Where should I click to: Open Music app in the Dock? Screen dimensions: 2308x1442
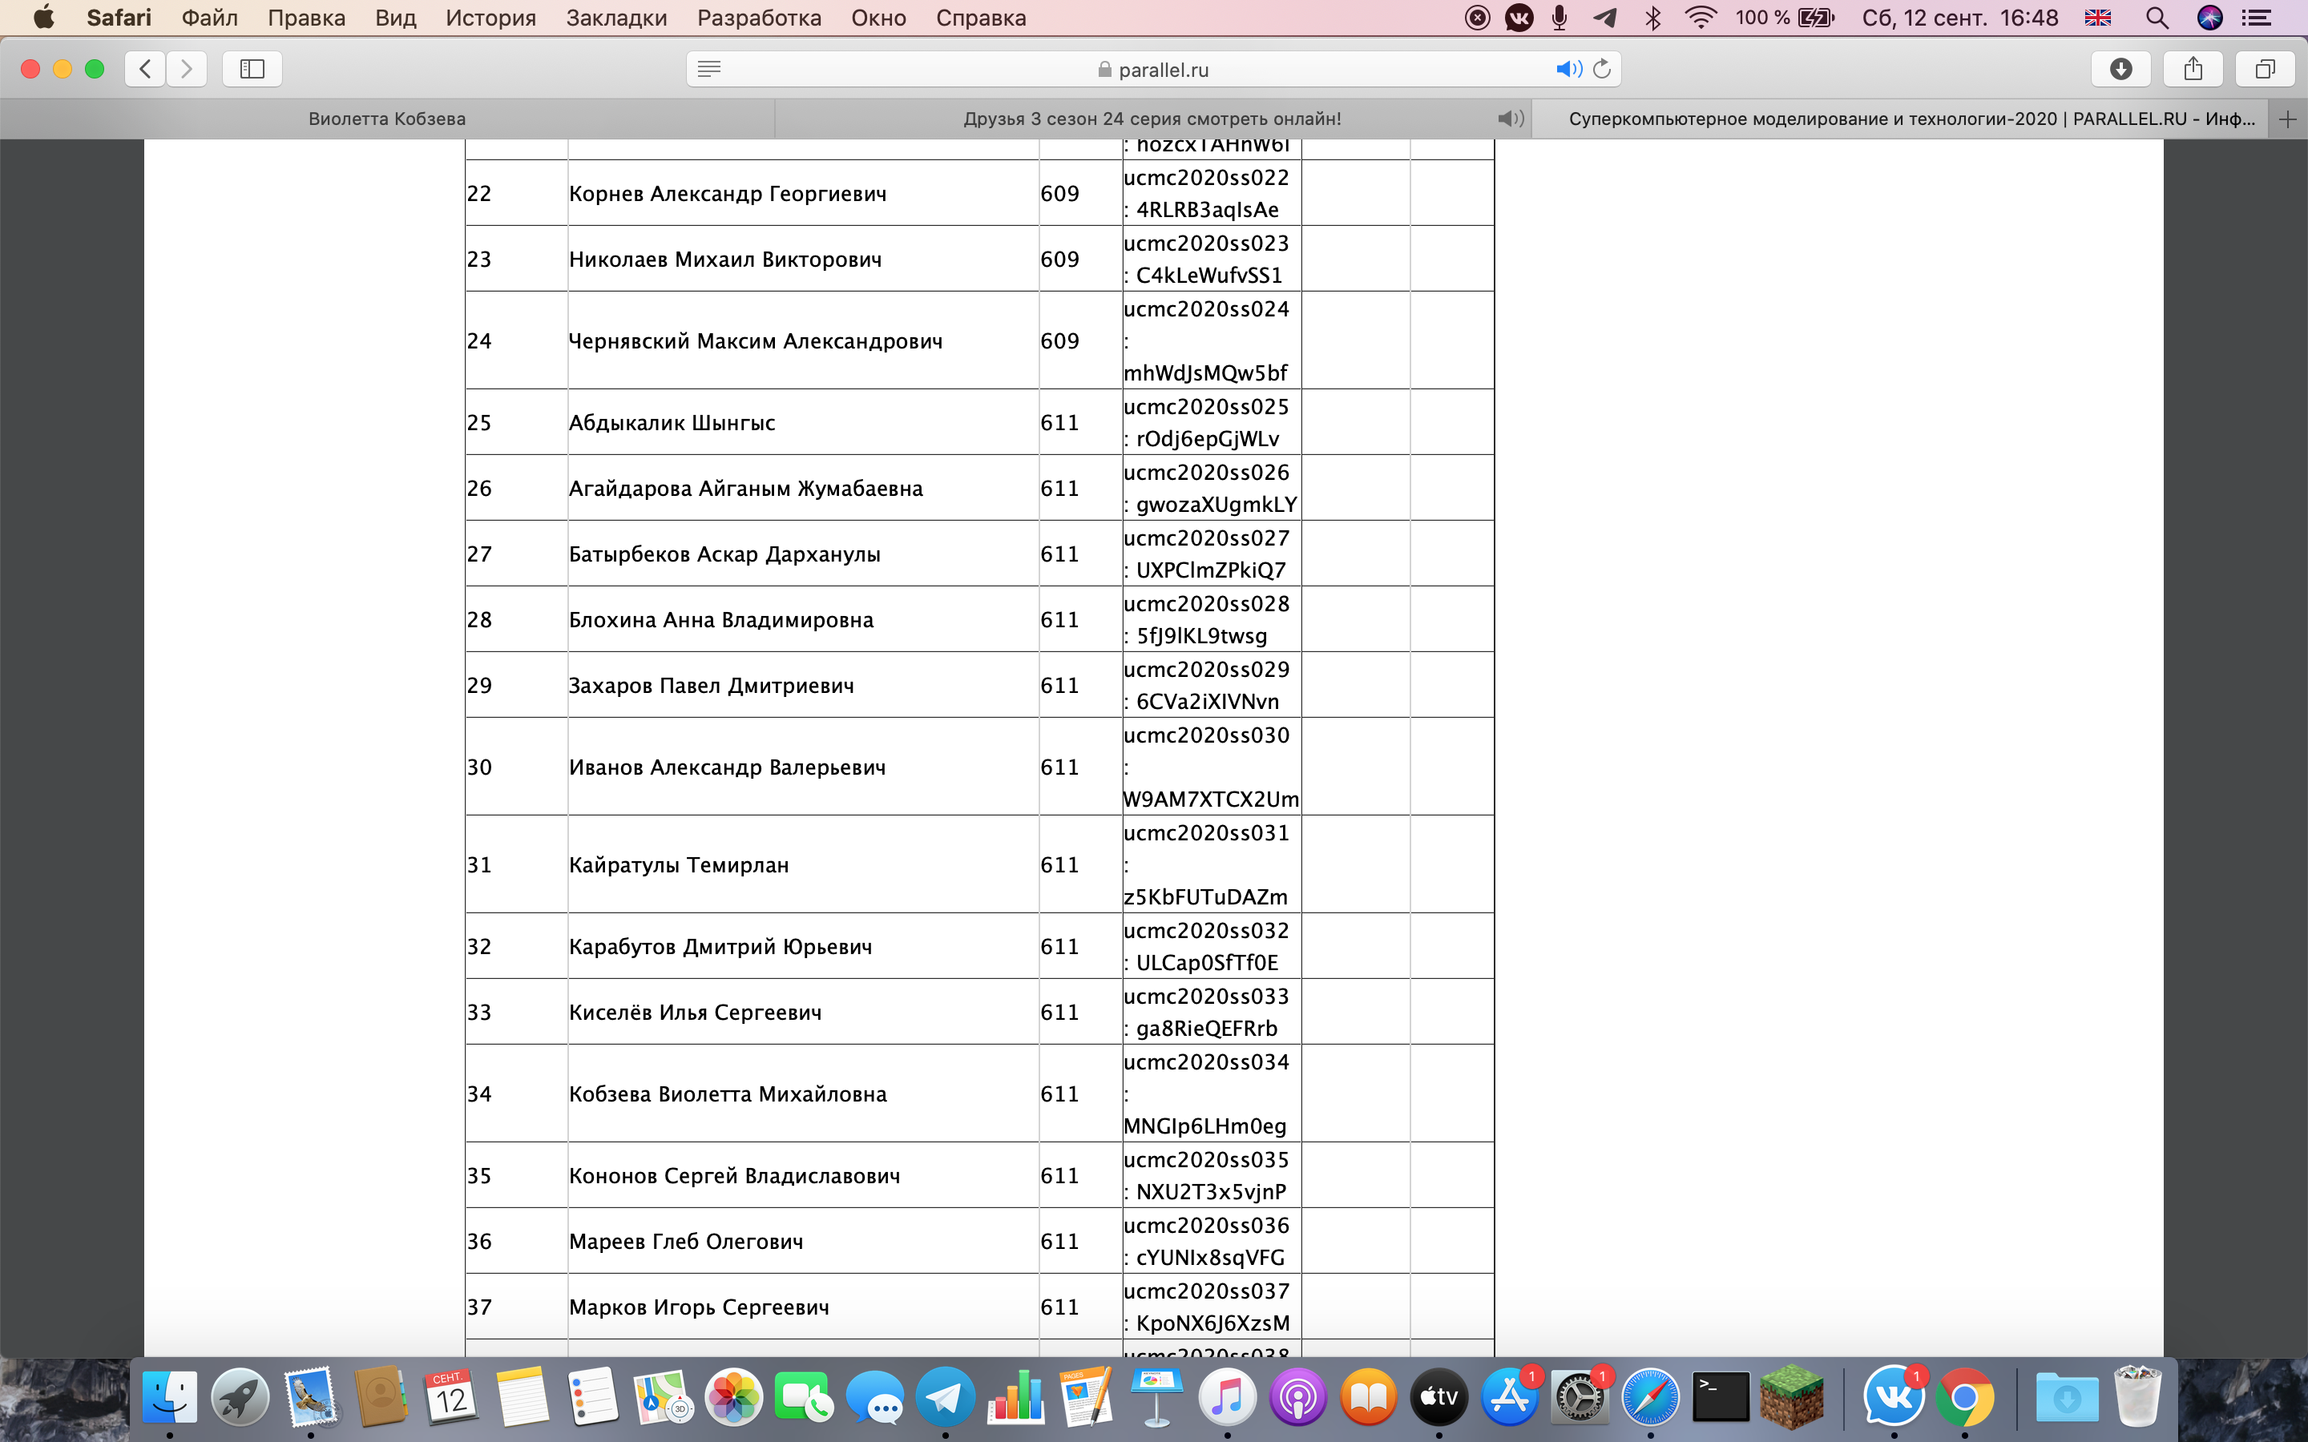coord(1228,1396)
